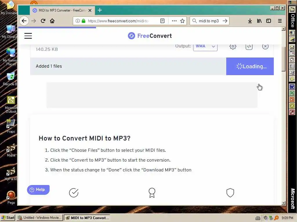The height and width of the screenshot is (222, 297).
Task: Open the browser downloads panel
Action: pos(250,21)
